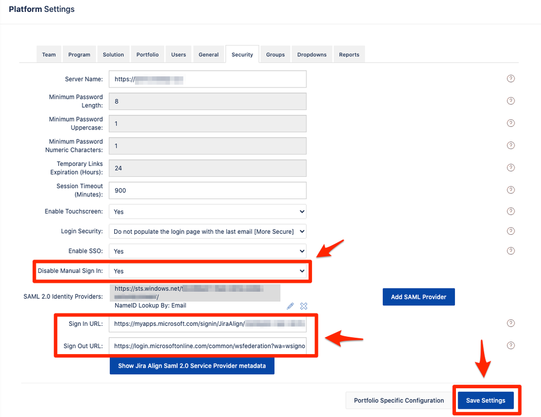
Task: Edit the SAML identity provider pencil icon
Action: [x=290, y=306]
